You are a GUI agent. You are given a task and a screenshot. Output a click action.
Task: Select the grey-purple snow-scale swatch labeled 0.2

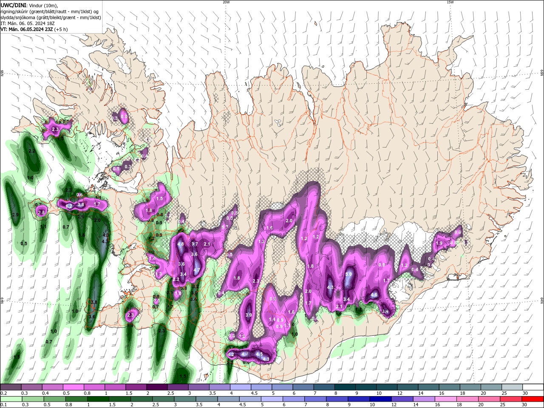tap(11, 387)
